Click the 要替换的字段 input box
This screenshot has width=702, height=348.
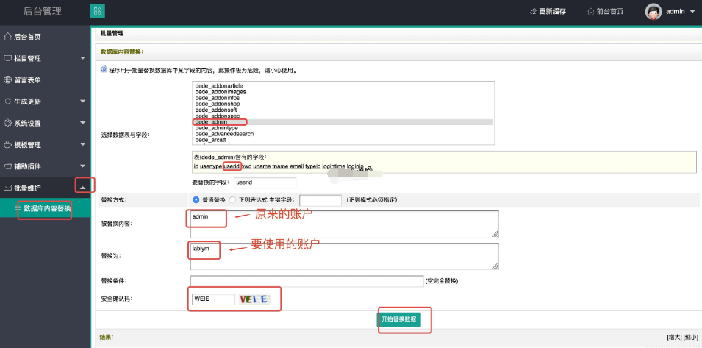(265, 182)
